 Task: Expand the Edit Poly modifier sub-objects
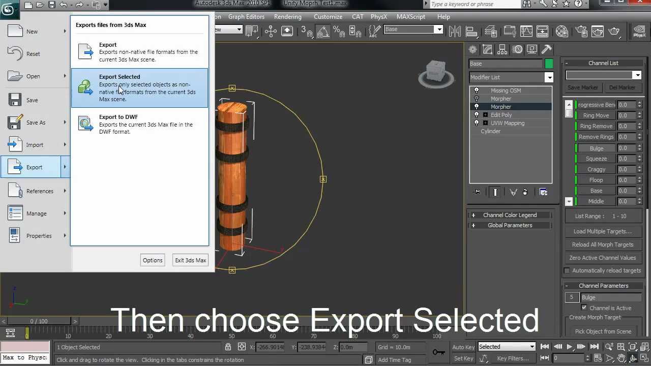485,115
